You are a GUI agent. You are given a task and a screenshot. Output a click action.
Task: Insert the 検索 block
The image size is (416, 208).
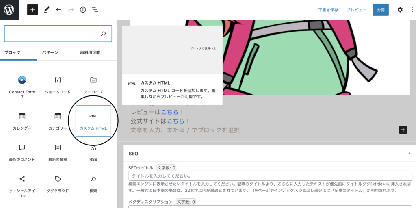tap(93, 184)
